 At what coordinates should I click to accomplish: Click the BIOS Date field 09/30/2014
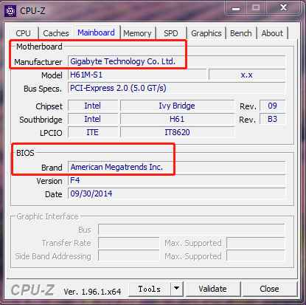click(x=177, y=193)
